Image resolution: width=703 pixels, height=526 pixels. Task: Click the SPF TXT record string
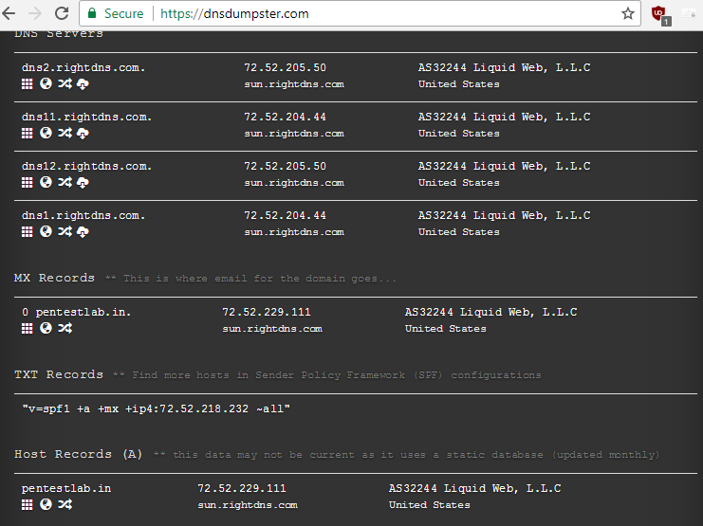click(156, 408)
